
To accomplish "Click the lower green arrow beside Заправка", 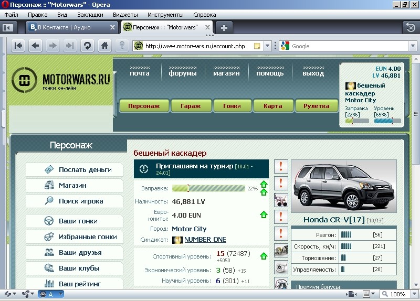I will coord(264,192).
